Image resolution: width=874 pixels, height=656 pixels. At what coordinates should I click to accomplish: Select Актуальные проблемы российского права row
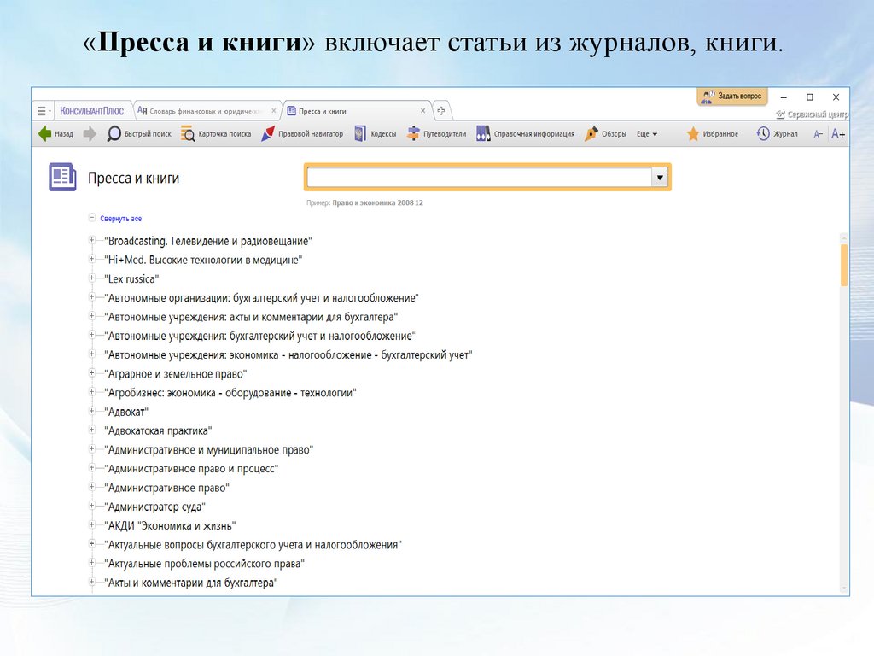(204, 564)
